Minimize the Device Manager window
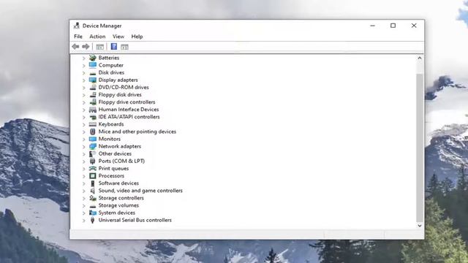Screen dimensions: 468x263 (372, 26)
